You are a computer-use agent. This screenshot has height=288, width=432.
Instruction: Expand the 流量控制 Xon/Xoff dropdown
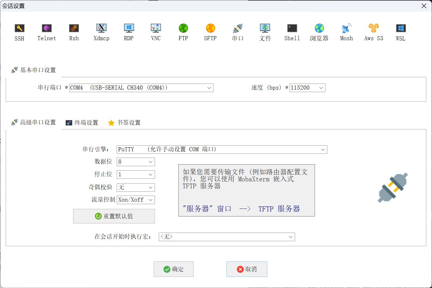136,200
